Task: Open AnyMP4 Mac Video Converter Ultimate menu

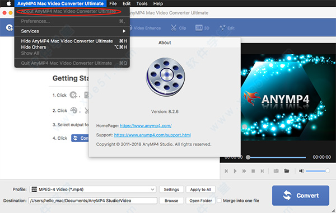Action: [x=60, y=3]
